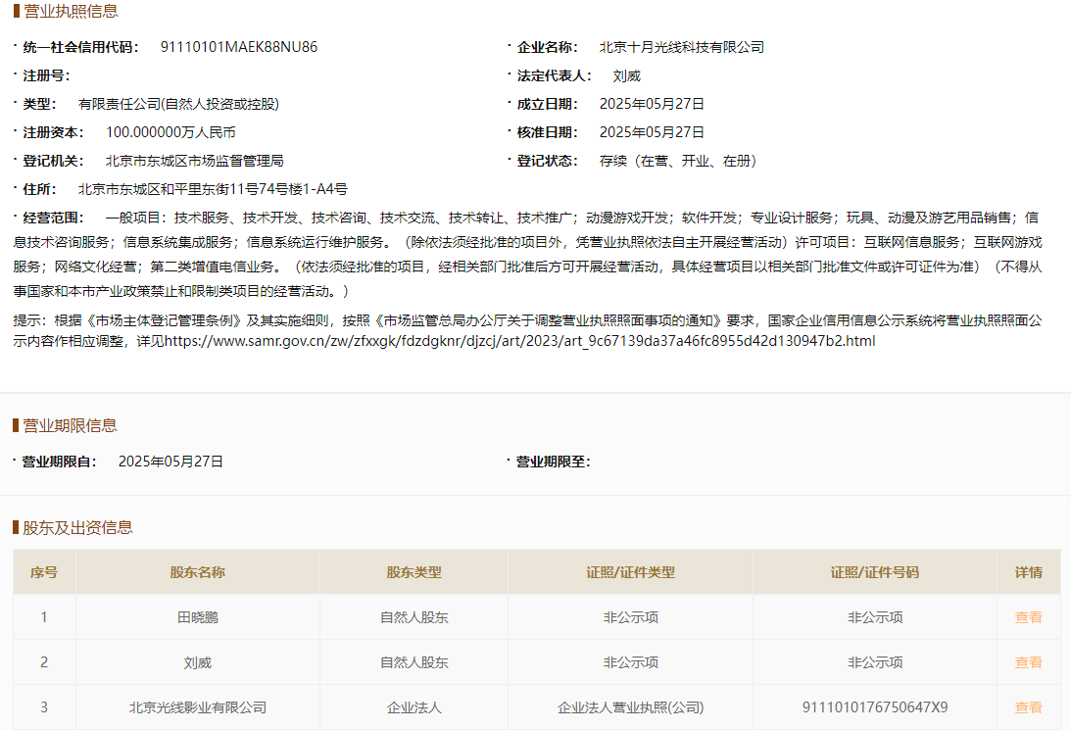
Task: Click registered capital 100.000000万人民币
Action: pyautogui.click(x=170, y=132)
